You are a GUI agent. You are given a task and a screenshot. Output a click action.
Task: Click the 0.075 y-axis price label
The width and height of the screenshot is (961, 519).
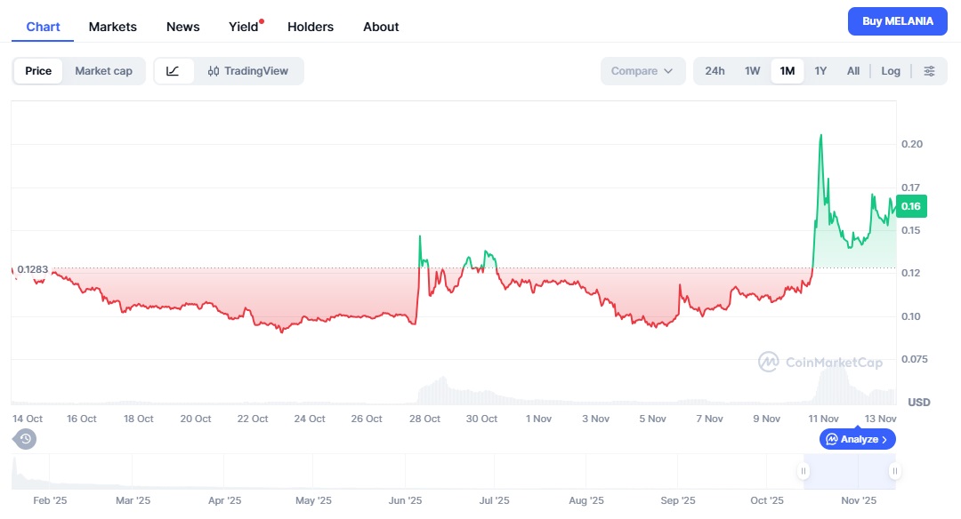point(915,359)
